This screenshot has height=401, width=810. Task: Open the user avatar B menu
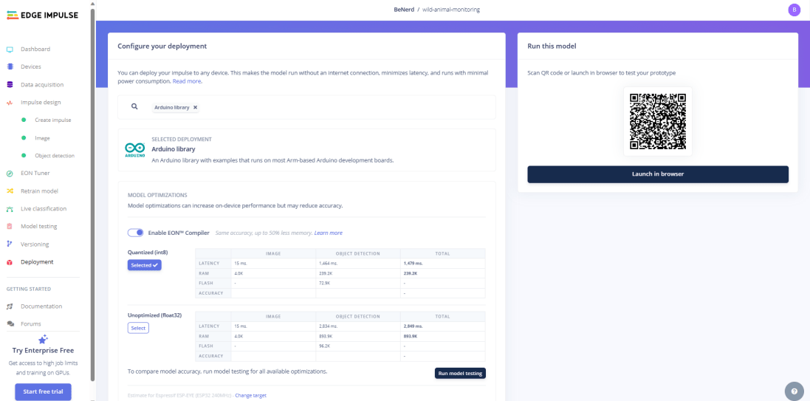pos(794,10)
